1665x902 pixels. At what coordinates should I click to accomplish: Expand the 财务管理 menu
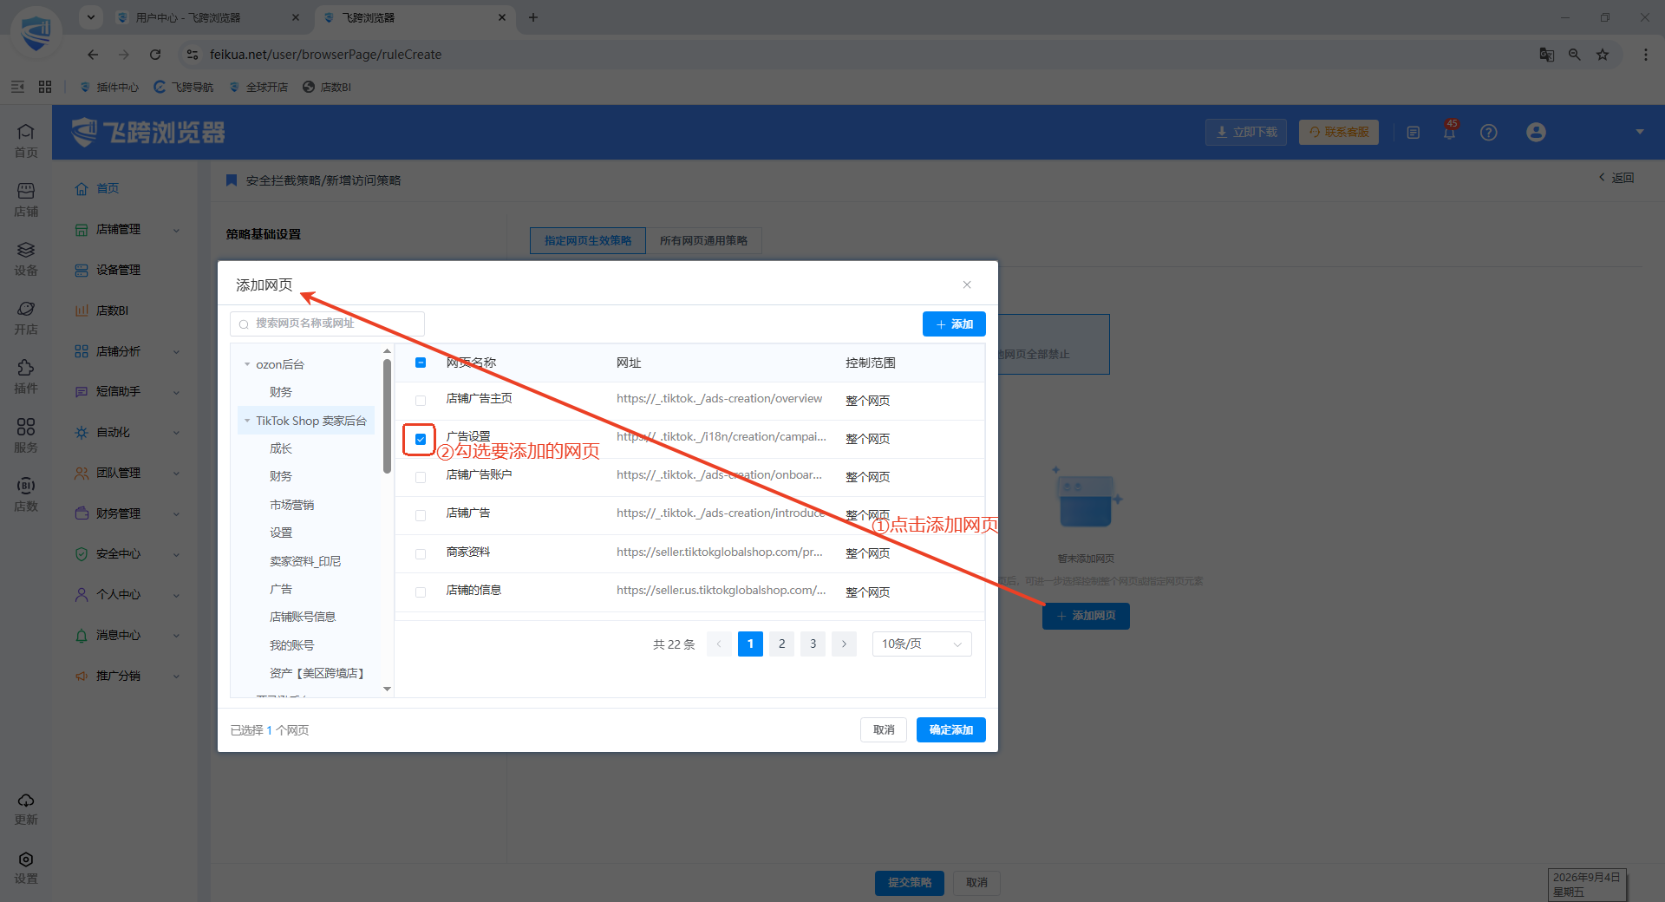pos(127,513)
